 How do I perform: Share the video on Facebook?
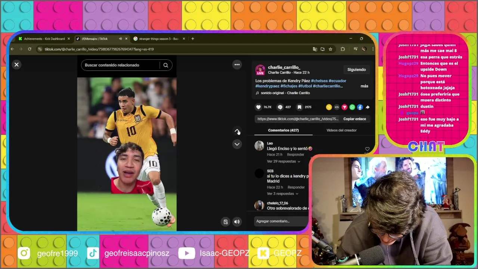360,107
